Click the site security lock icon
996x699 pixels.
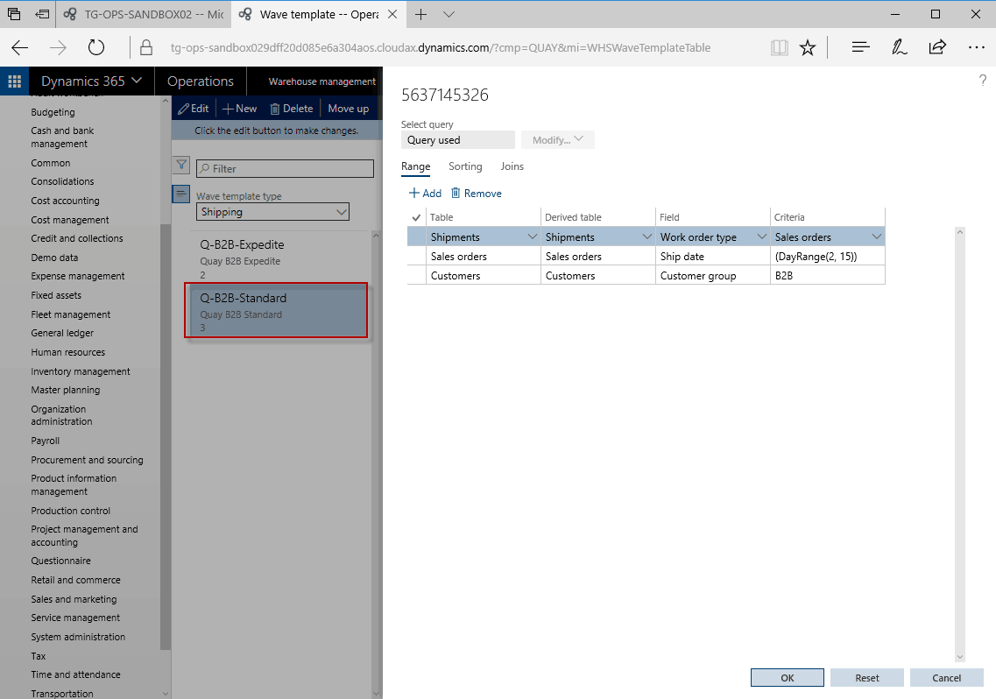click(146, 47)
